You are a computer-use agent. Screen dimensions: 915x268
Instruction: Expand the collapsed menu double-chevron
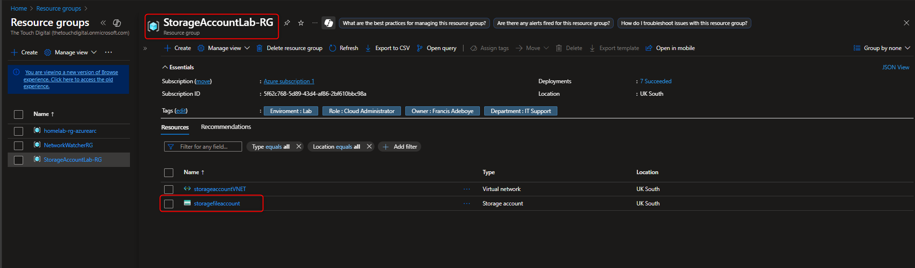tap(145, 48)
